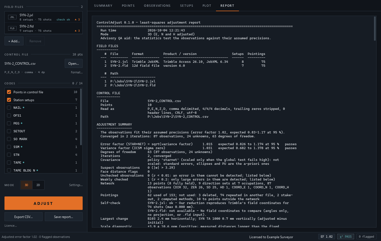
Task: Click the FLD file type badge
Action: [x=12, y=28]
